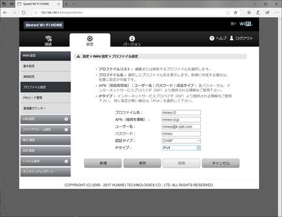Viewport: 282px width, 217px height.
Task: Click the 新規 button
Action: coord(103,163)
